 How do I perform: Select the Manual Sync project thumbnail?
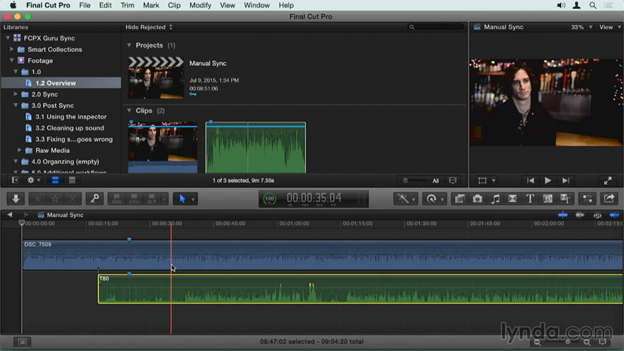pyautogui.click(x=156, y=77)
